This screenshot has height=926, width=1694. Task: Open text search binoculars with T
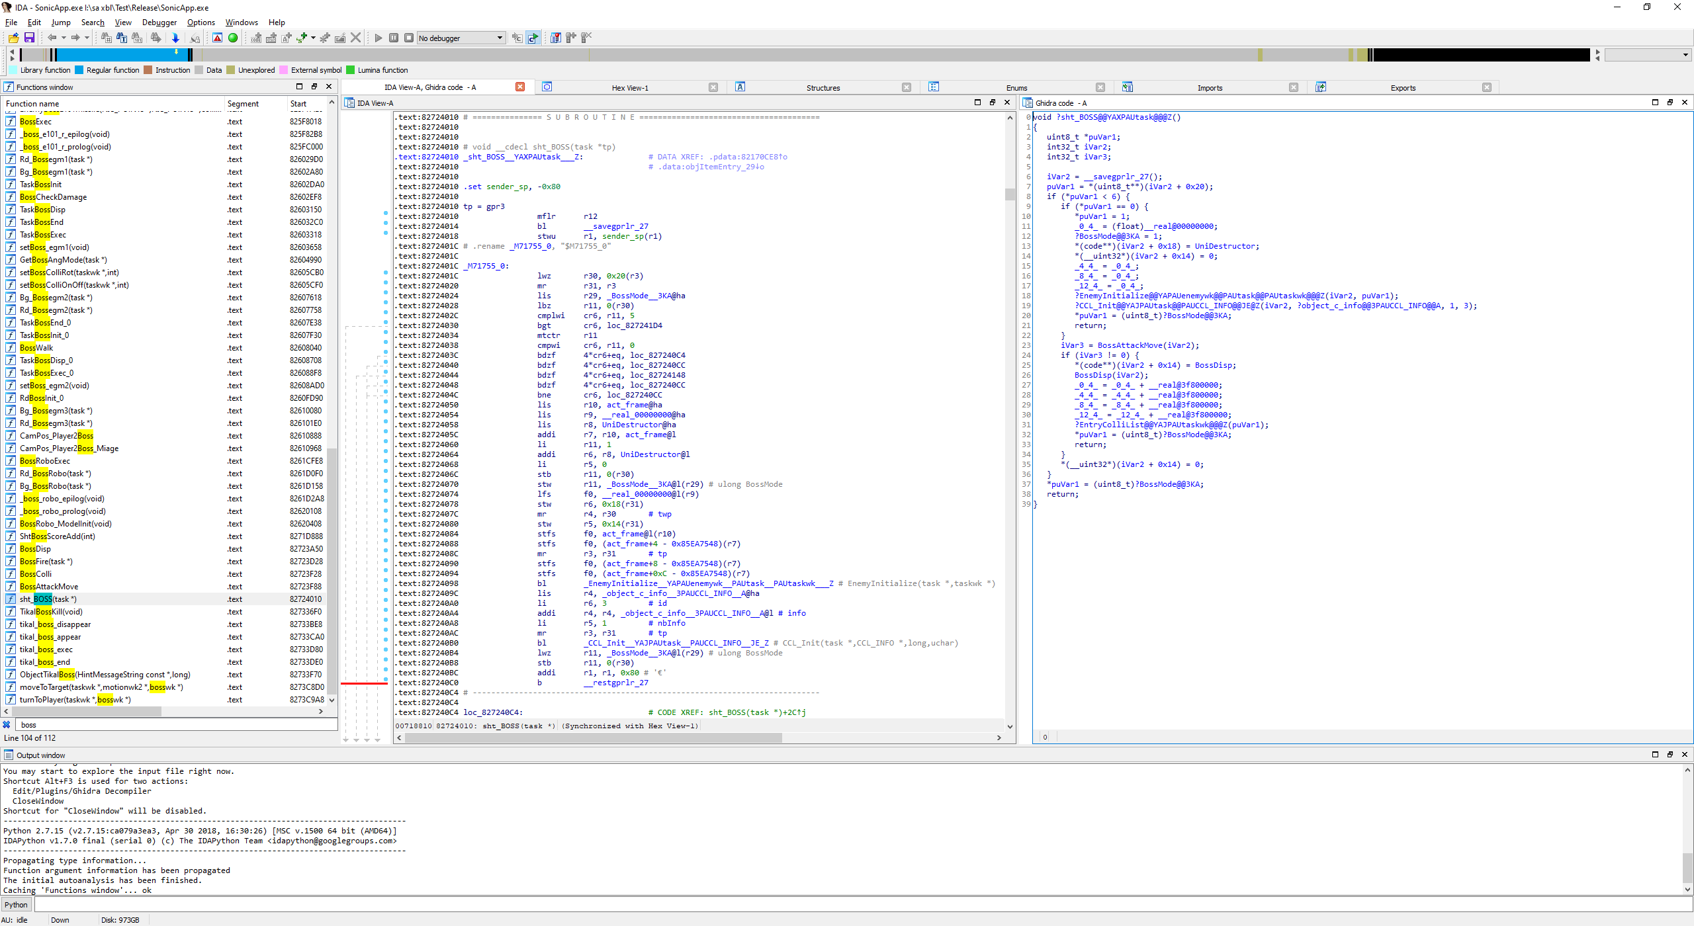point(122,38)
